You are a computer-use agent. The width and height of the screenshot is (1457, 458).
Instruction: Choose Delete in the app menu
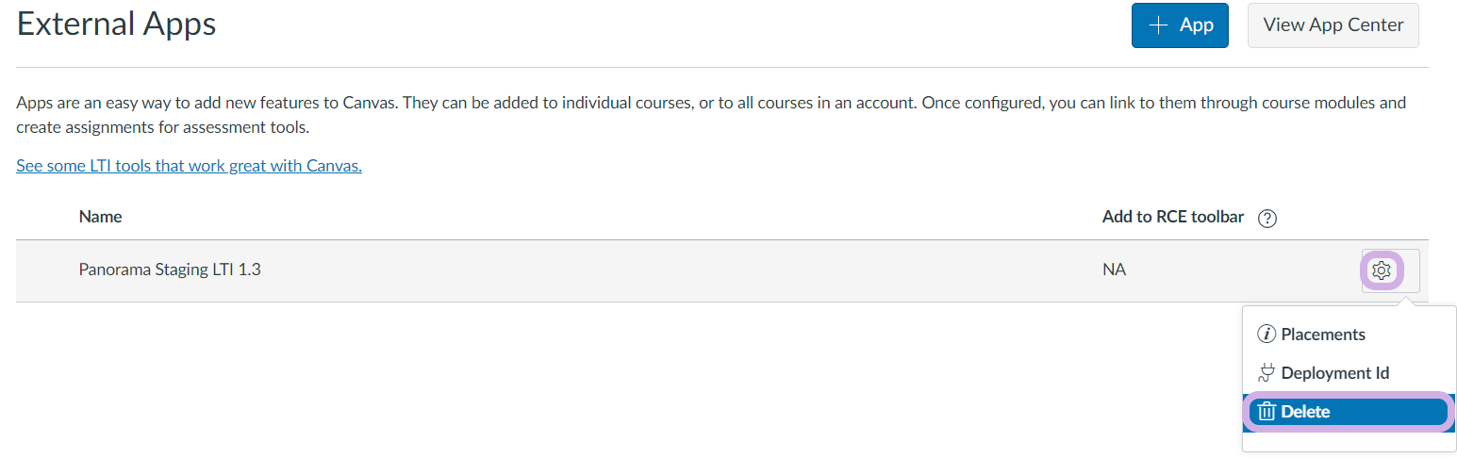click(x=1305, y=412)
